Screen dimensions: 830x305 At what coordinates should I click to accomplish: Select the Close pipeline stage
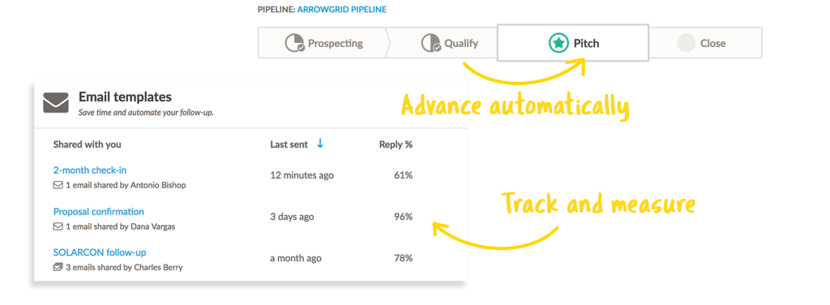pyautogui.click(x=705, y=44)
